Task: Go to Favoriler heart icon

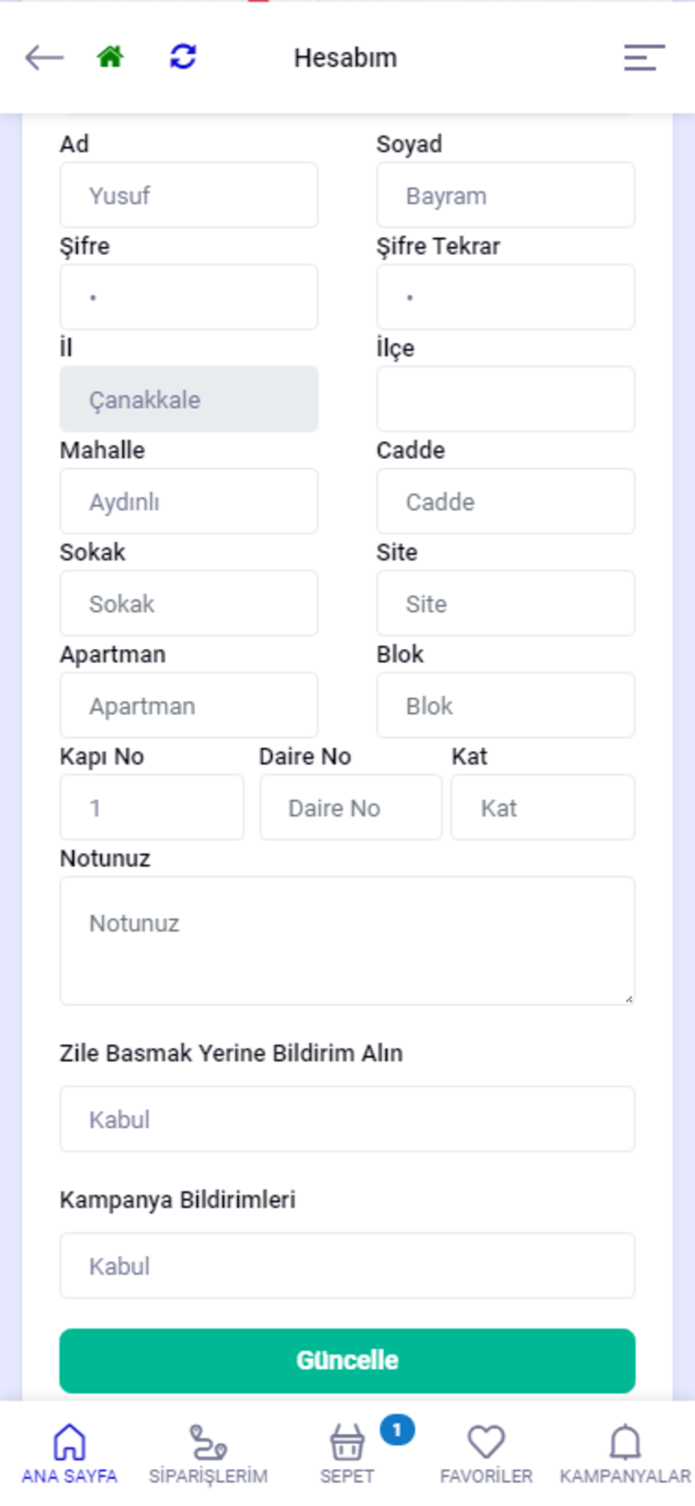Action: point(486,1443)
